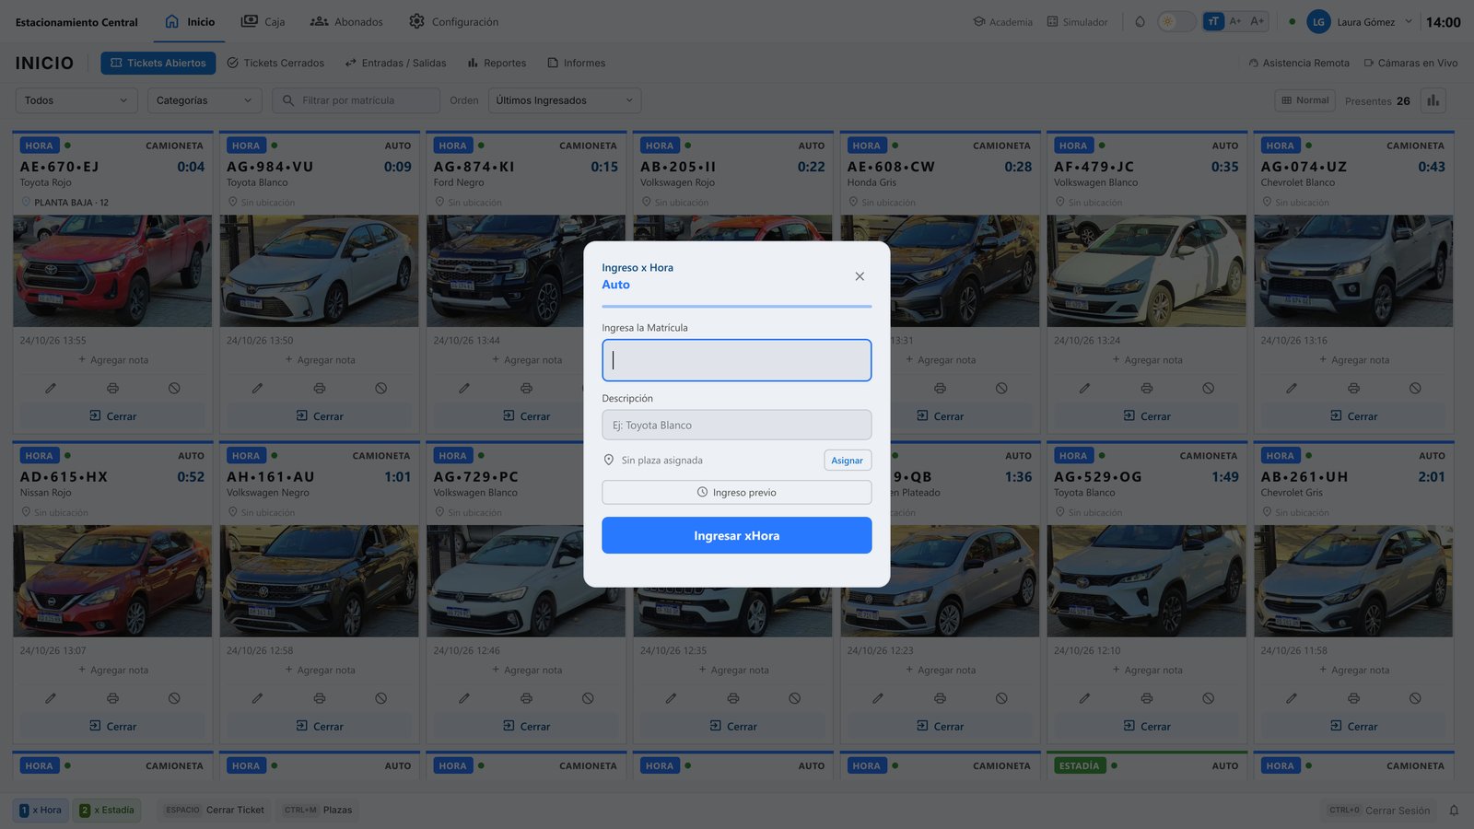Click the Ingresar xHora button
Screen dimensions: 1474x829
[737, 535]
